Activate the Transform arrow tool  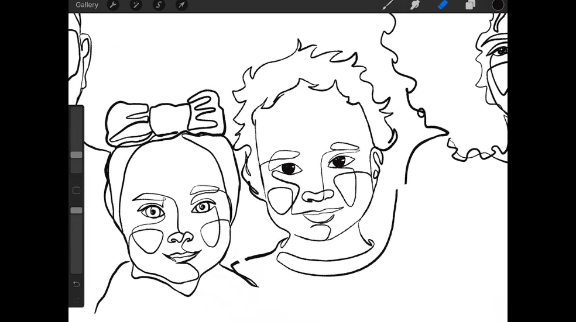point(181,5)
